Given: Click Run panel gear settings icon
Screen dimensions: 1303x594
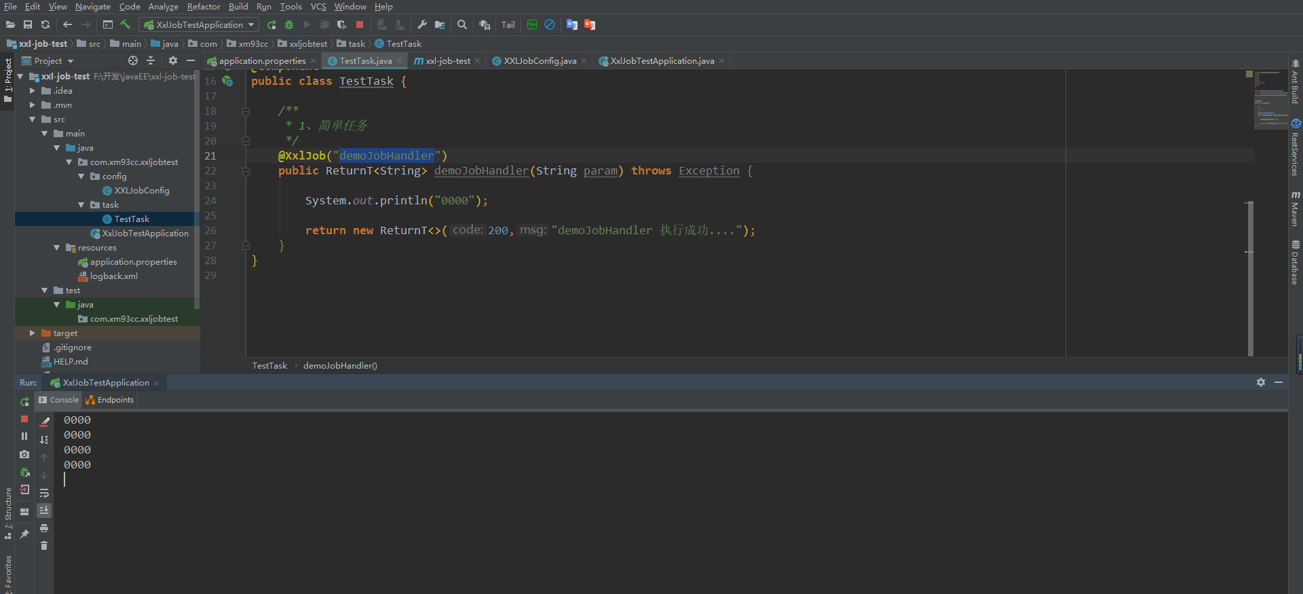Looking at the screenshot, I should click(x=1261, y=382).
